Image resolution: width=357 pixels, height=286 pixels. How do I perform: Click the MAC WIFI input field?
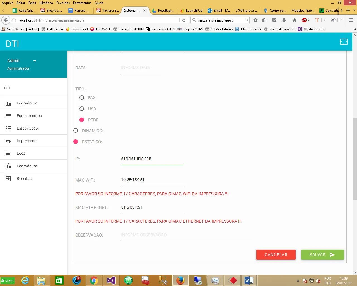coord(152,180)
